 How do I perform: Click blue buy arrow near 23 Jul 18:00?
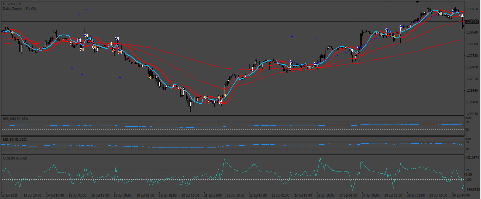tap(291, 62)
